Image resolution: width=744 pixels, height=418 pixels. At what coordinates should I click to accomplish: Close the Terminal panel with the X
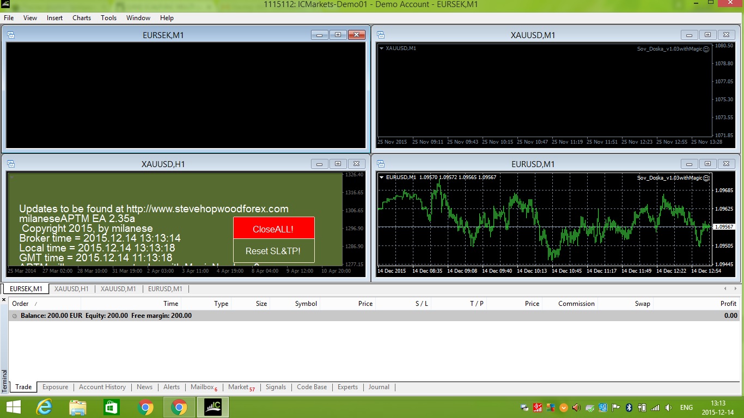[4, 299]
